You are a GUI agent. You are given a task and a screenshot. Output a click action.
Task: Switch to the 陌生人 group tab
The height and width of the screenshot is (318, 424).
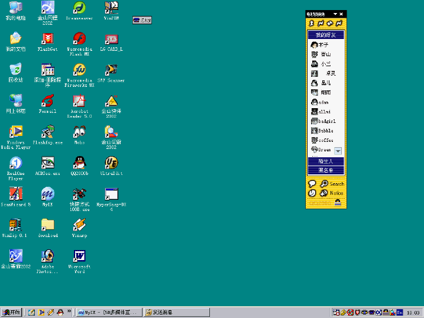[325, 161]
